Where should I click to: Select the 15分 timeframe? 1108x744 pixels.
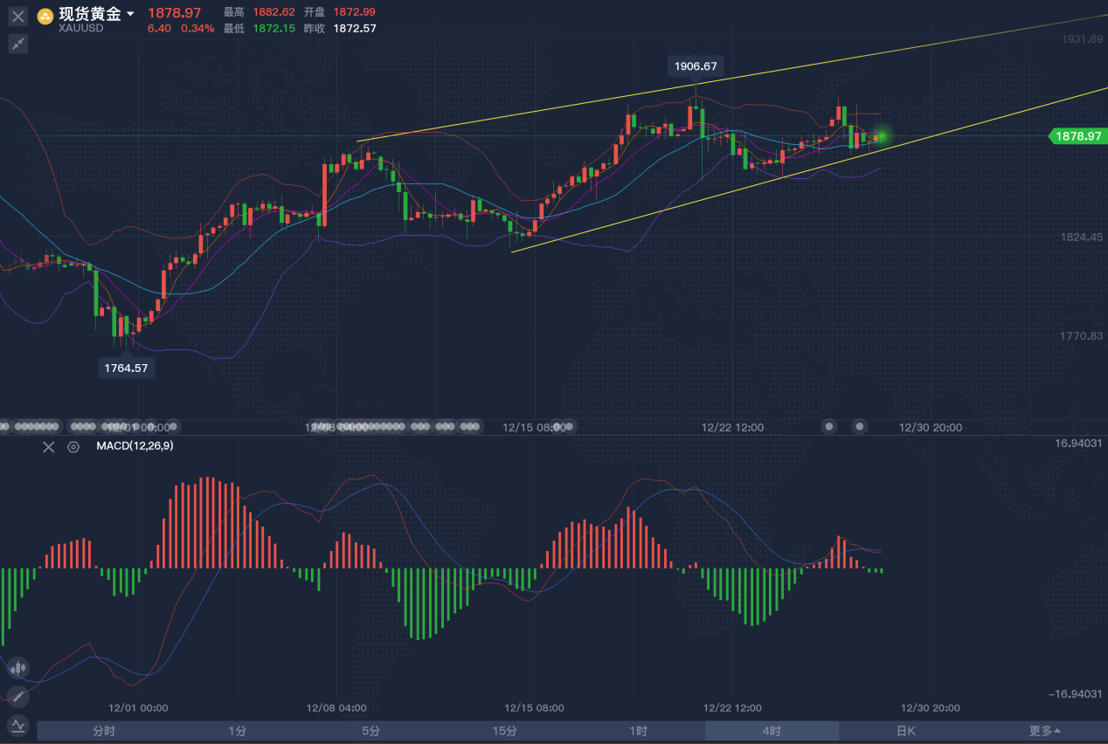pos(504,731)
